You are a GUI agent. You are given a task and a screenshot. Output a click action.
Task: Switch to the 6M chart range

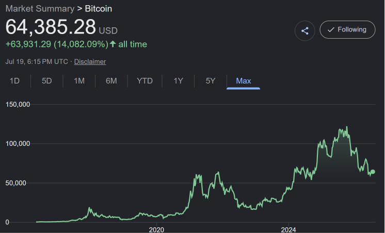coord(111,81)
